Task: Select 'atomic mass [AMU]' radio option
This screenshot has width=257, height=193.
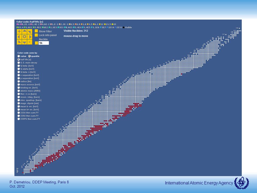Action: click(x=19, y=91)
